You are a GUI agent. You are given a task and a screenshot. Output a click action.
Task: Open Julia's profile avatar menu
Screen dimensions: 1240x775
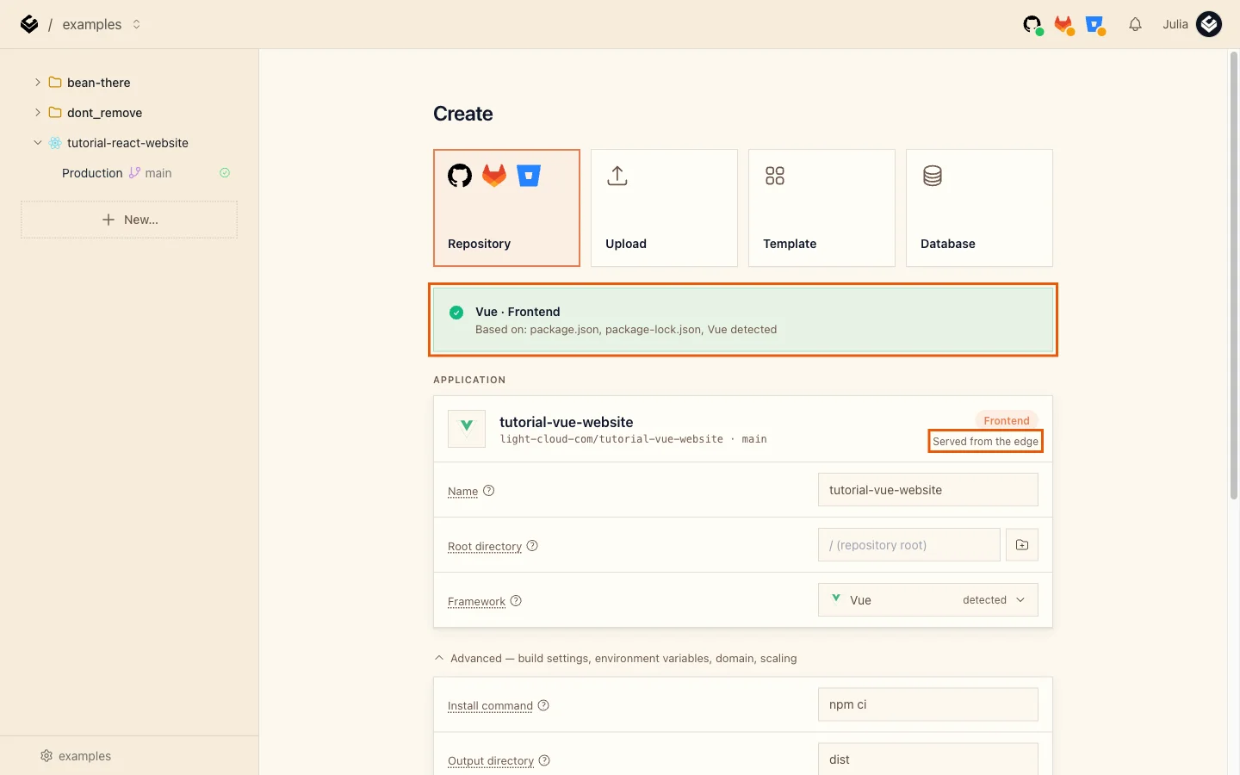pyautogui.click(x=1209, y=24)
